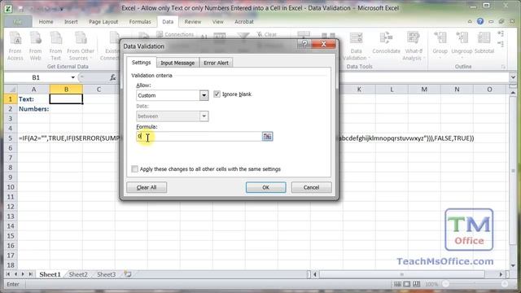Click the horizontal scrollbar thumb
This screenshot has width=521, height=293.
pyautogui.click(x=401, y=274)
